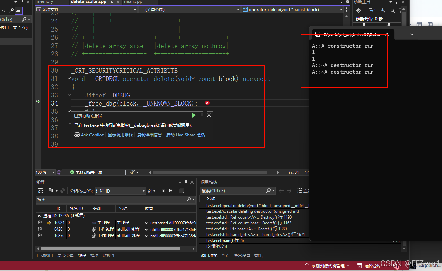This screenshot has height=271, width=442.
Task: Select the _Ref_count<A>::_Destroy() 行 1190 frame
Action: click(249, 217)
